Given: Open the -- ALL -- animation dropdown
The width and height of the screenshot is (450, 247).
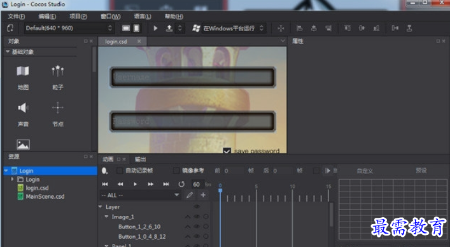Looking at the screenshot, I should [140, 195].
